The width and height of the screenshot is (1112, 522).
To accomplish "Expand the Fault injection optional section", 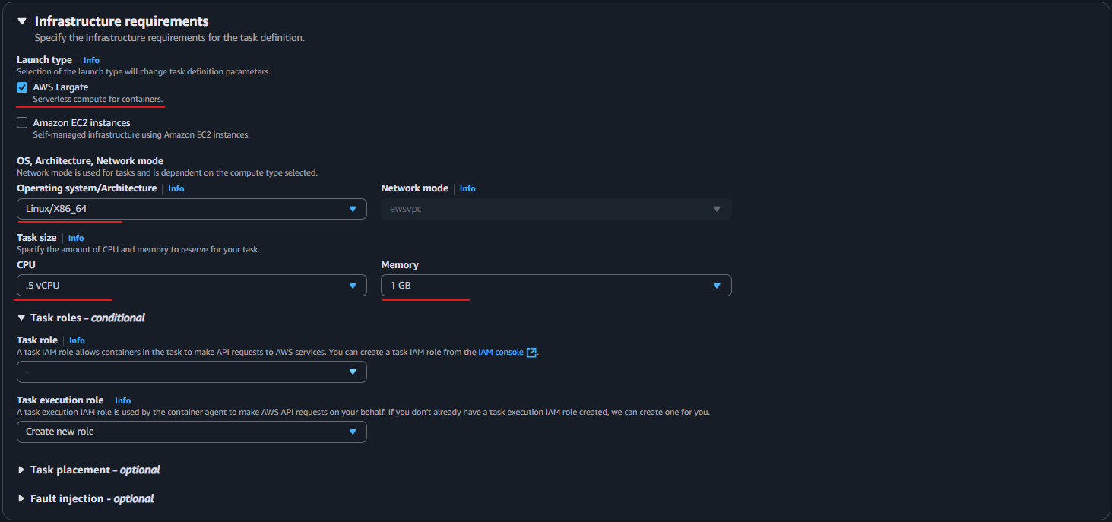I will [21, 498].
